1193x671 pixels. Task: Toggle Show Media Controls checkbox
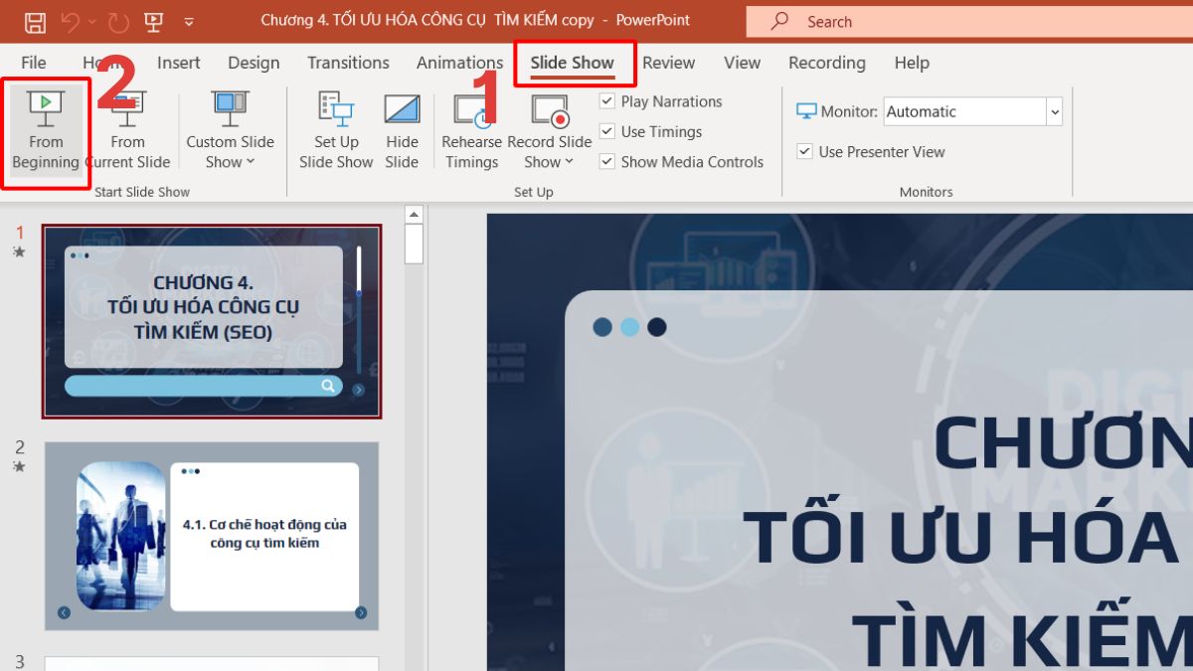coord(606,162)
